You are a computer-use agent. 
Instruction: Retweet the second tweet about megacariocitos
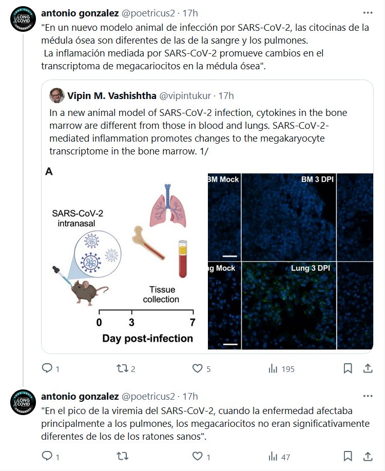coord(122,456)
